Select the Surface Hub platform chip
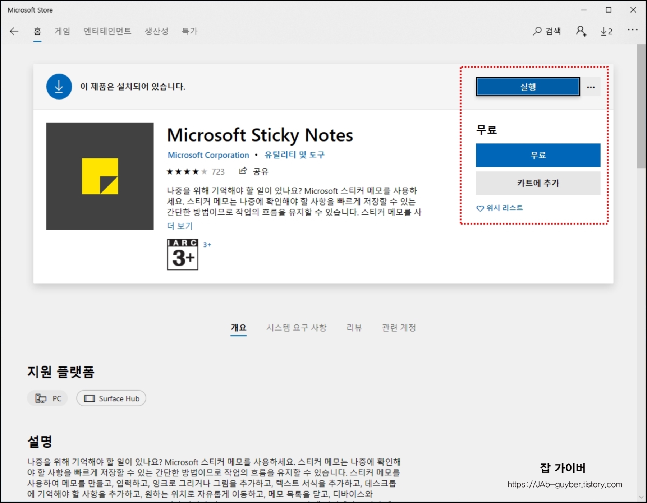Viewport: 647px width, 503px height. pyautogui.click(x=111, y=398)
